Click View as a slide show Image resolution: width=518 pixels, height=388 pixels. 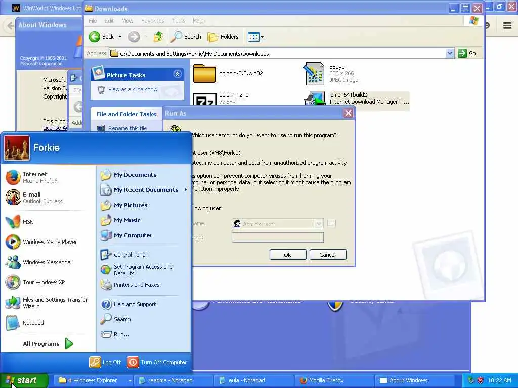(133, 89)
